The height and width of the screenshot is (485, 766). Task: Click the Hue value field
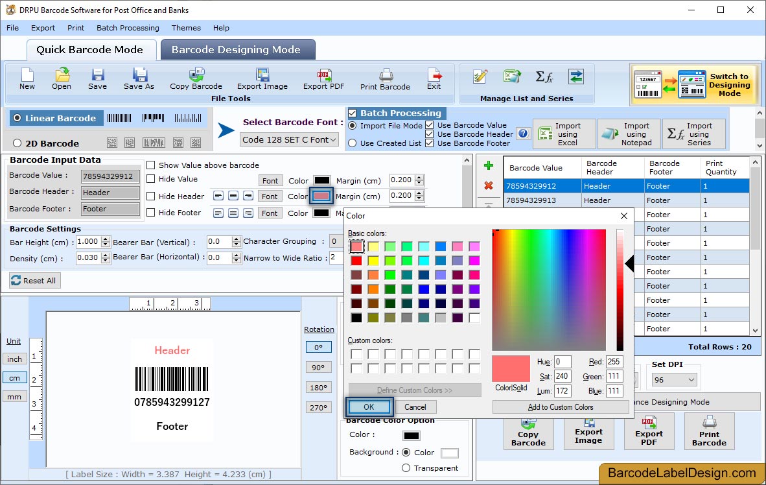point(563,362)
